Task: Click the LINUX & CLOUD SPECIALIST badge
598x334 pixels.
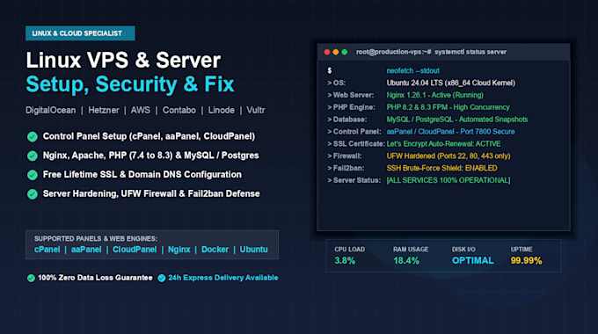Action: (80, 33)
